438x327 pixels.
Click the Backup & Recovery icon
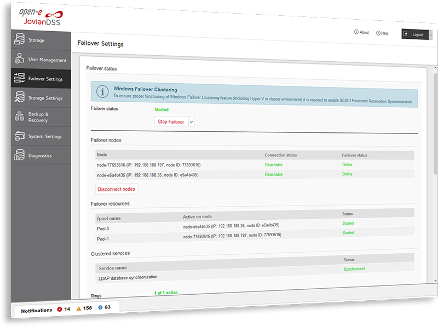point(20,117)
